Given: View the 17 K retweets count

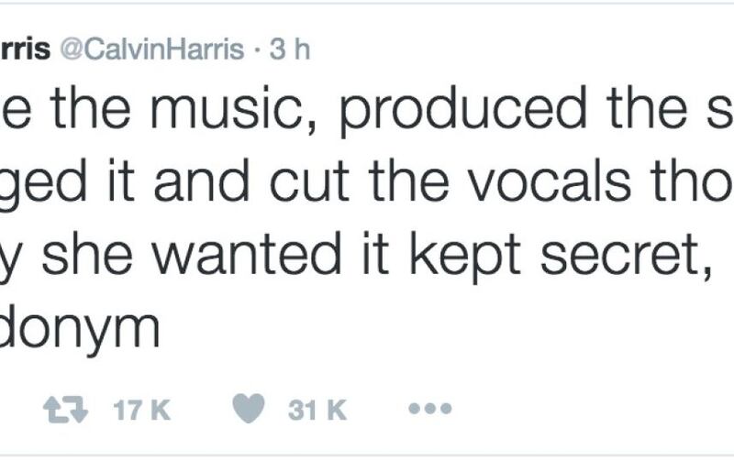Looking at the screenshot, I should [142, 410].
